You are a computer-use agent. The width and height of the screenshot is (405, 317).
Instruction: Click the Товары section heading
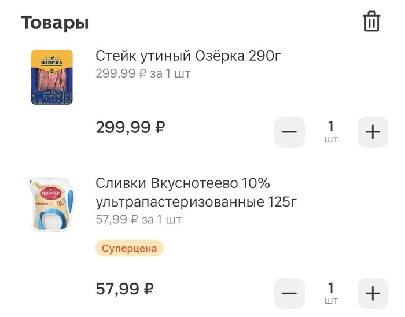55,23
